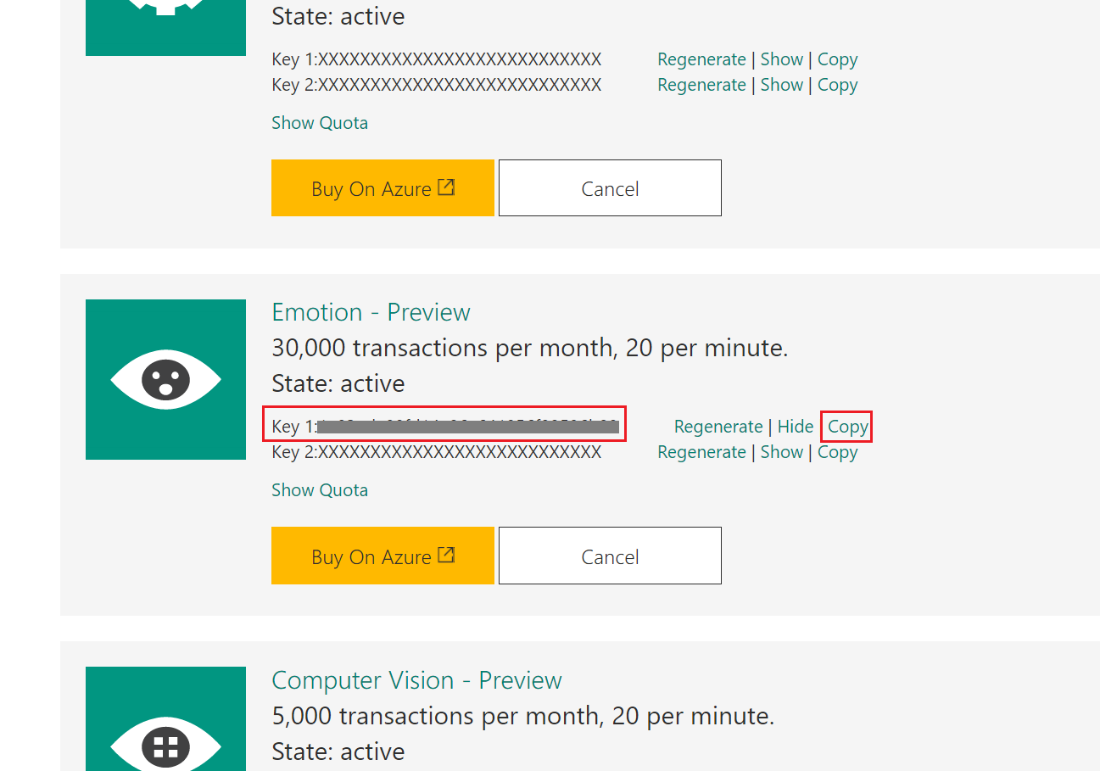Click the Computer Vision eye-grid icon tile
The height and width of the screenshot is (771, 1100).
(165, 718)
